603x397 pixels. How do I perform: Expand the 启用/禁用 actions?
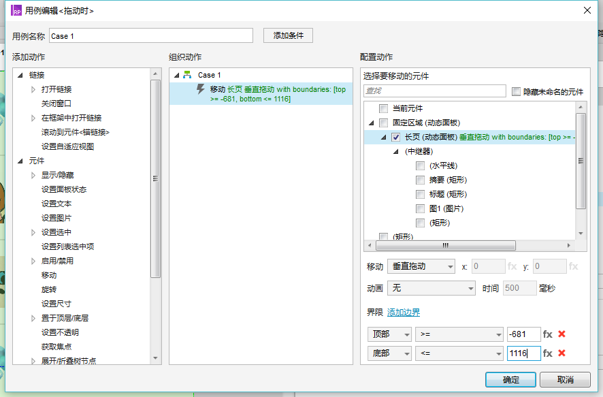[x=33, y=261]
